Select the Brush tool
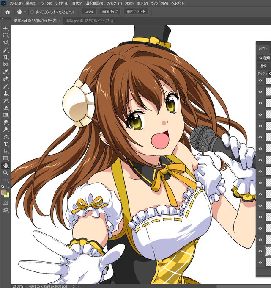The height and width of the screenshot is (288, 271). coord(5,86)
